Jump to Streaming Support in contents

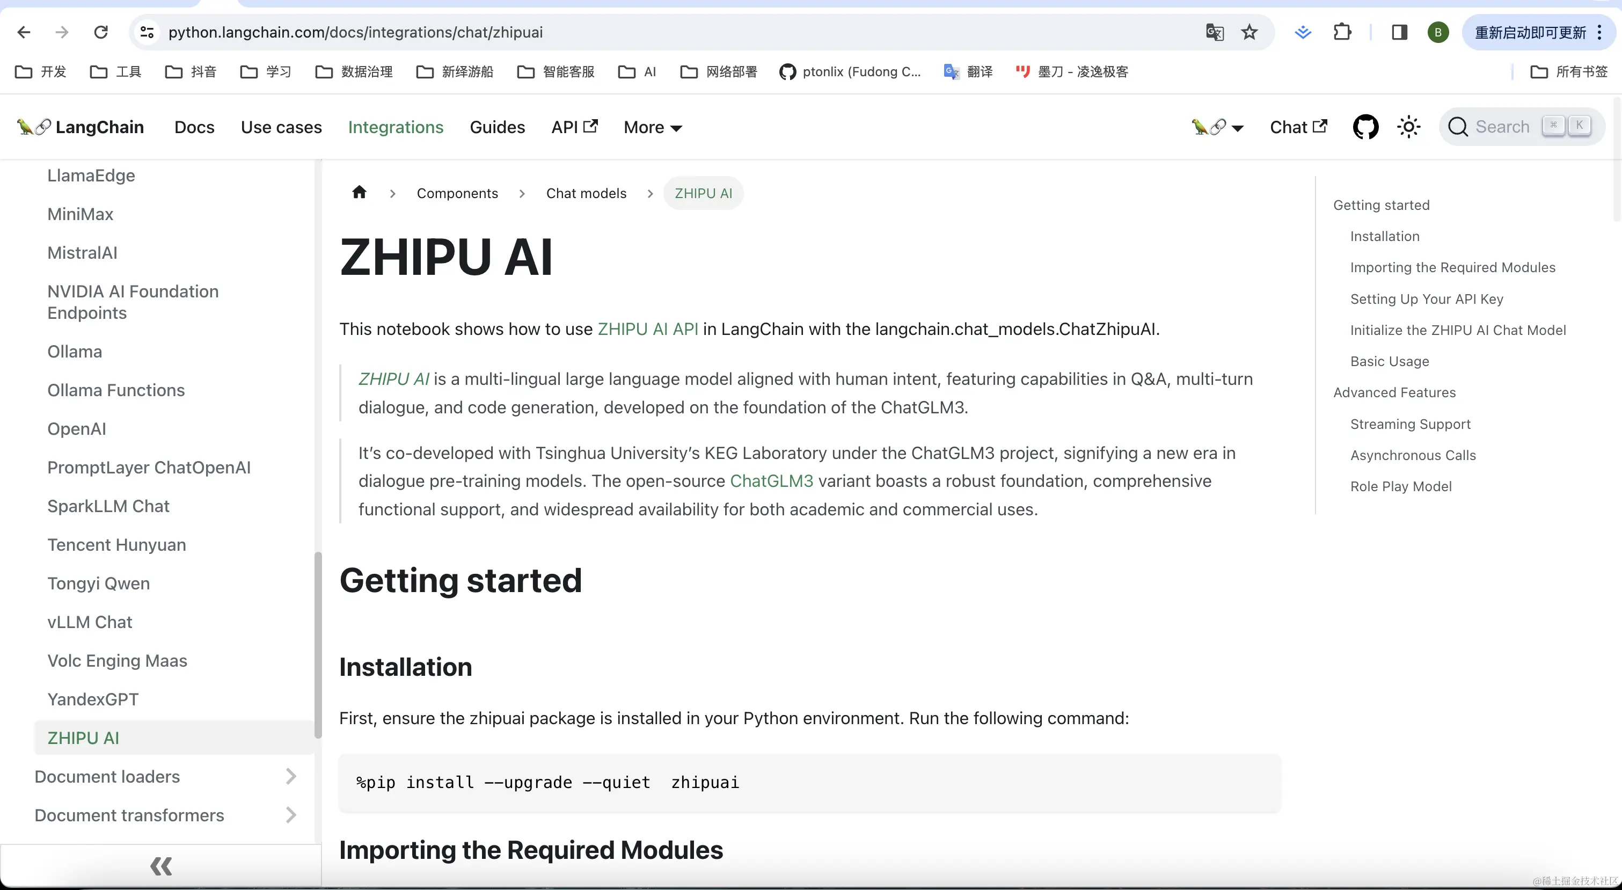point(1411,424)
